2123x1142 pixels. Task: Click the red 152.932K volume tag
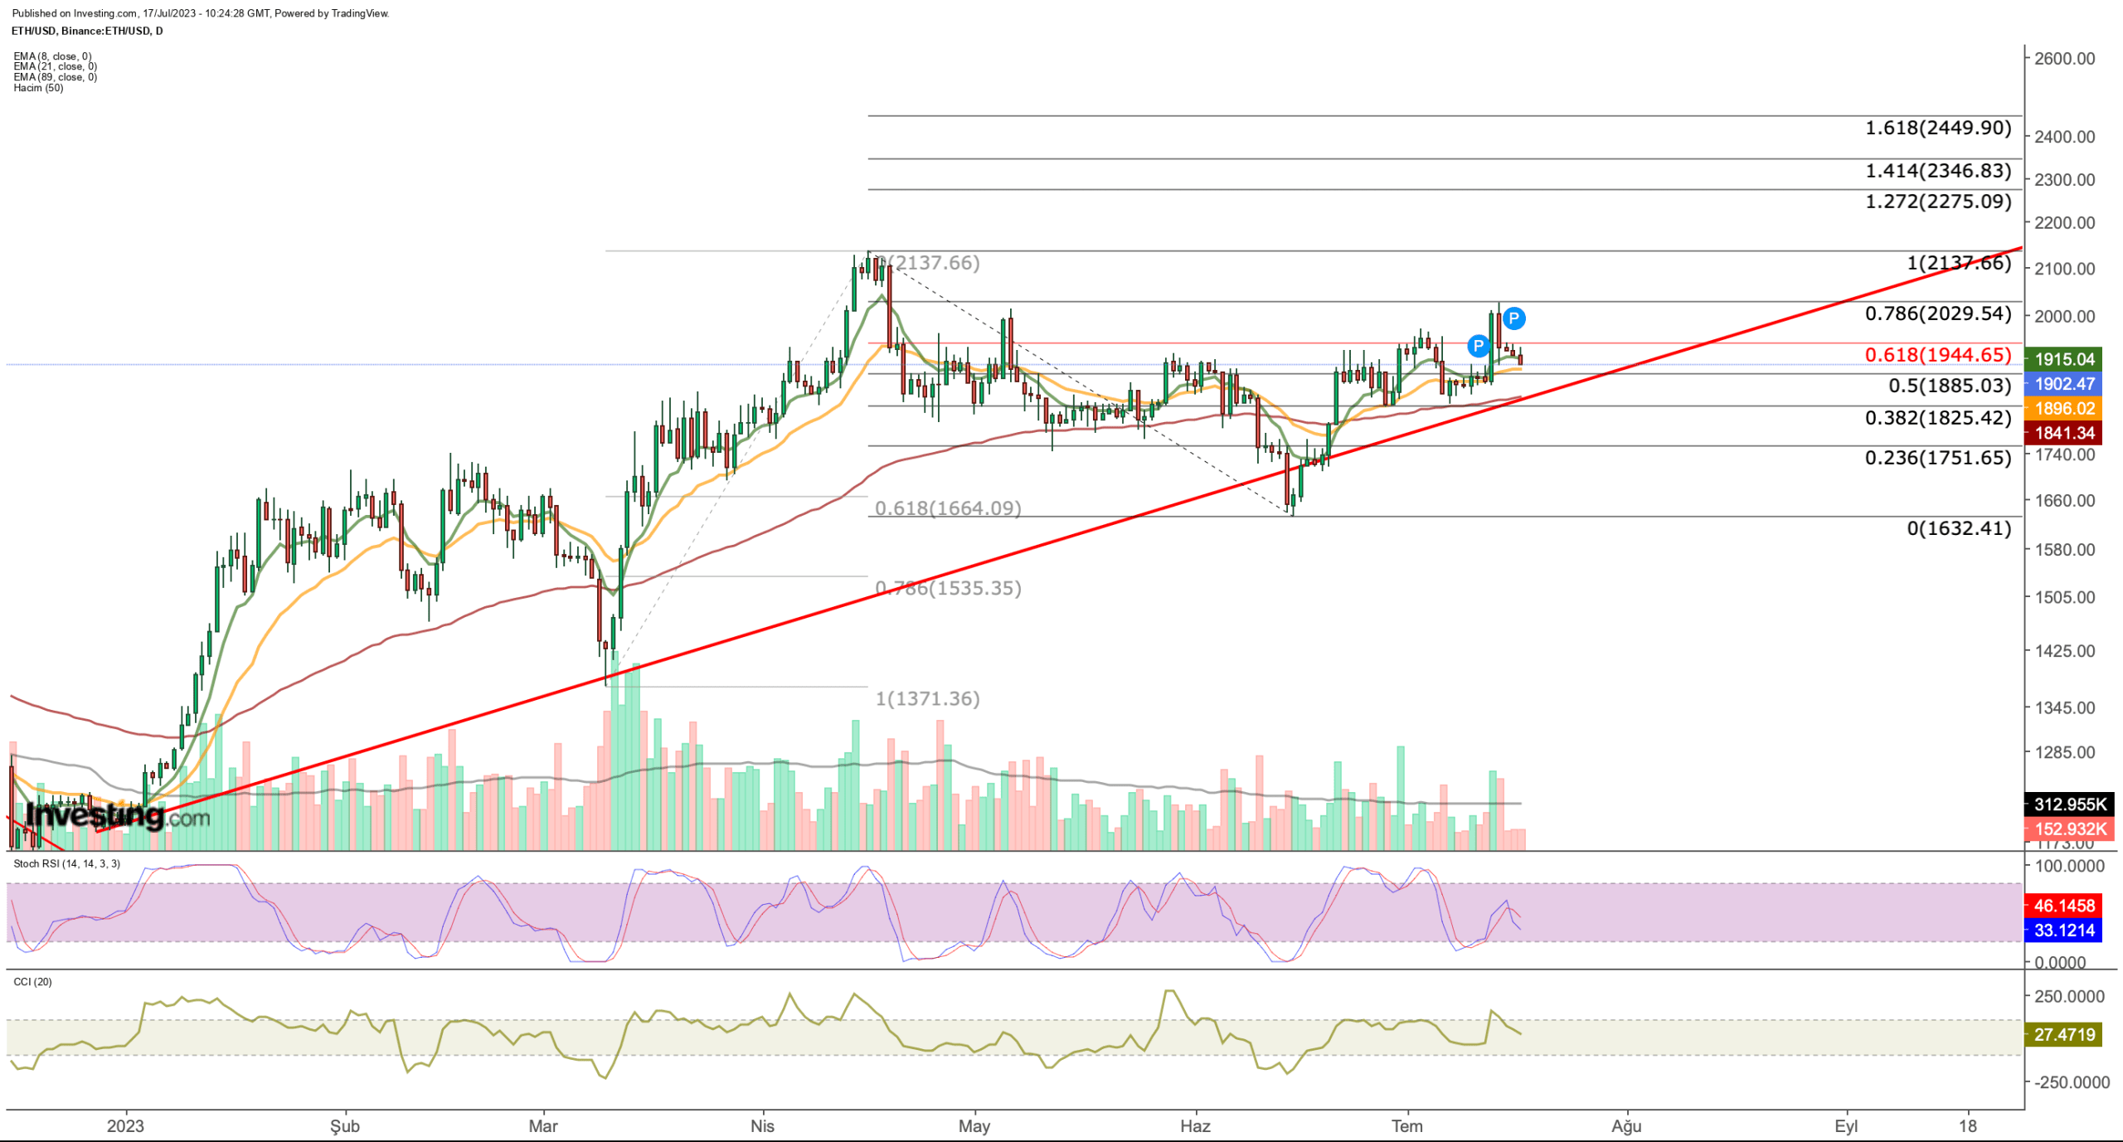(2069, 829)
